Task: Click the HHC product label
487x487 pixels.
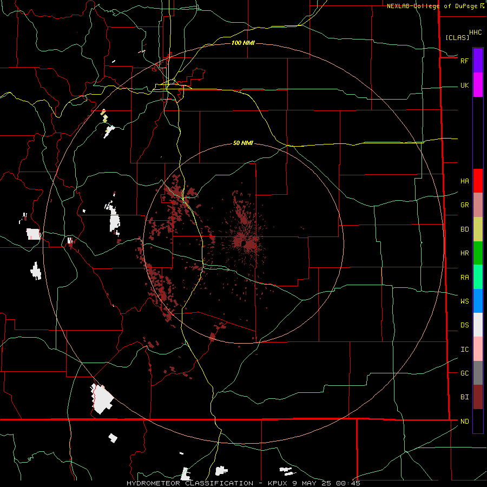Action: click(475, 32)
